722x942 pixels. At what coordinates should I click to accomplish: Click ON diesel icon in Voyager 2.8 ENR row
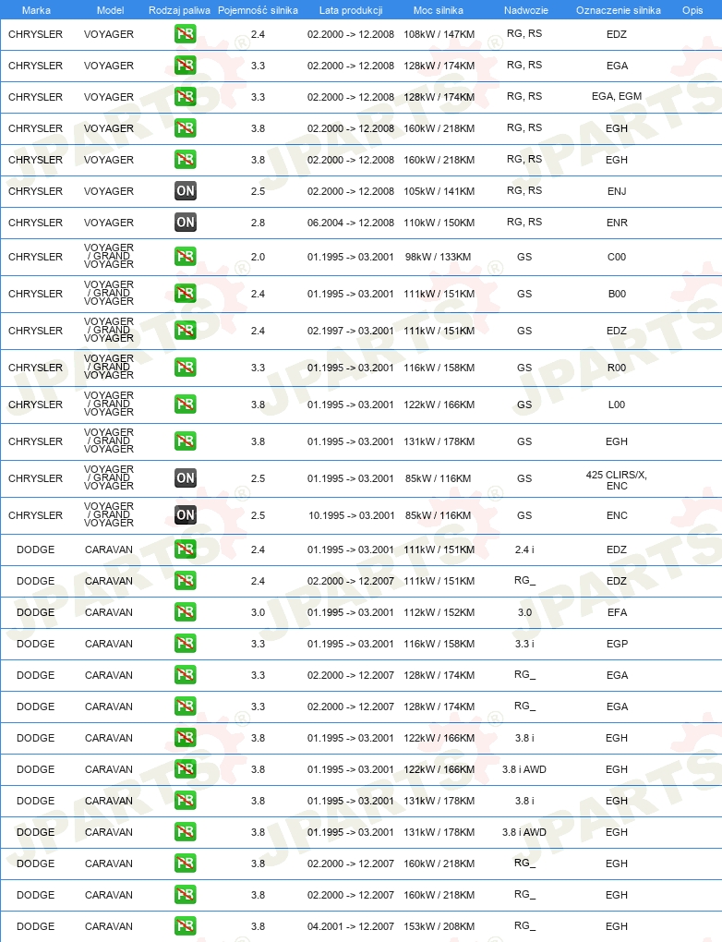(x=185, y=223)
